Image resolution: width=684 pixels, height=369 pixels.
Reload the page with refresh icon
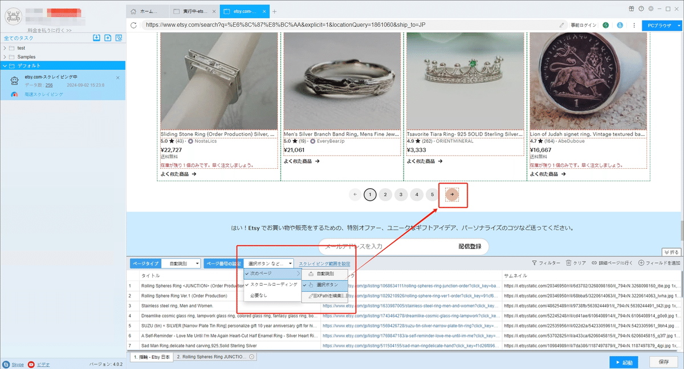(x=134, y=25)
